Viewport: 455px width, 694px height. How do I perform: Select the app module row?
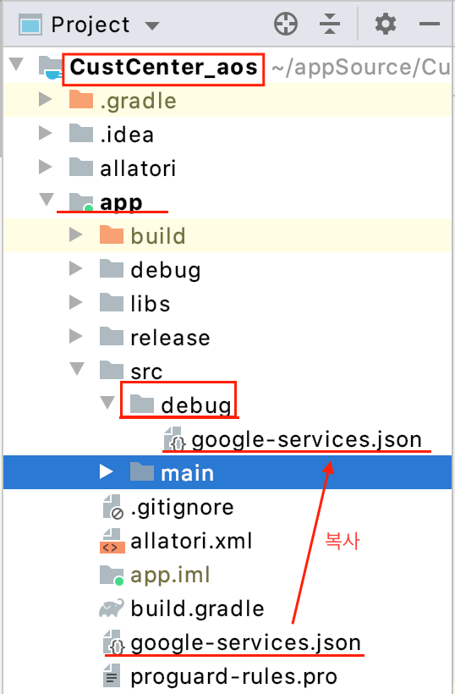point(227,202)
